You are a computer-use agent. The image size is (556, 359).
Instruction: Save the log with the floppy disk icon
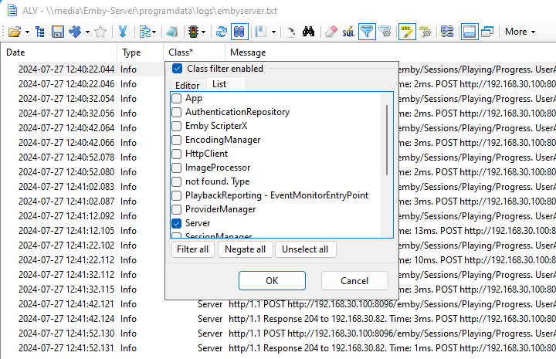[x=58, y=32]
